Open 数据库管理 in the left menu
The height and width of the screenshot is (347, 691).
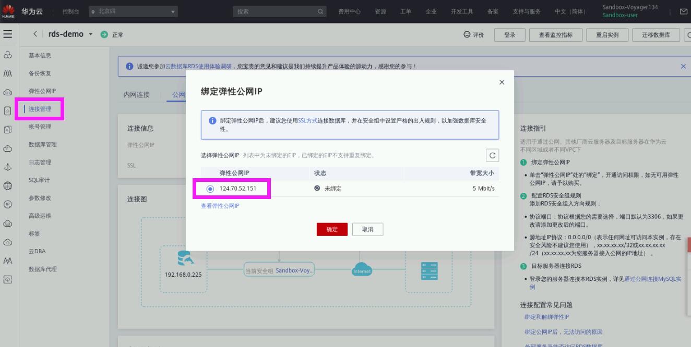43,144
